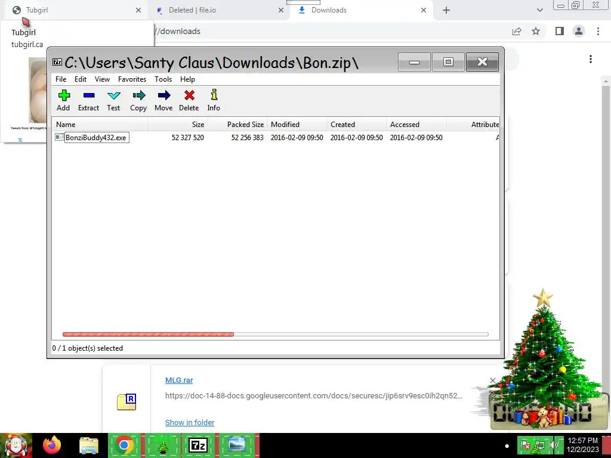611x458 pixels.
Task: Open the Tools menu
Action: click(163, 79)
